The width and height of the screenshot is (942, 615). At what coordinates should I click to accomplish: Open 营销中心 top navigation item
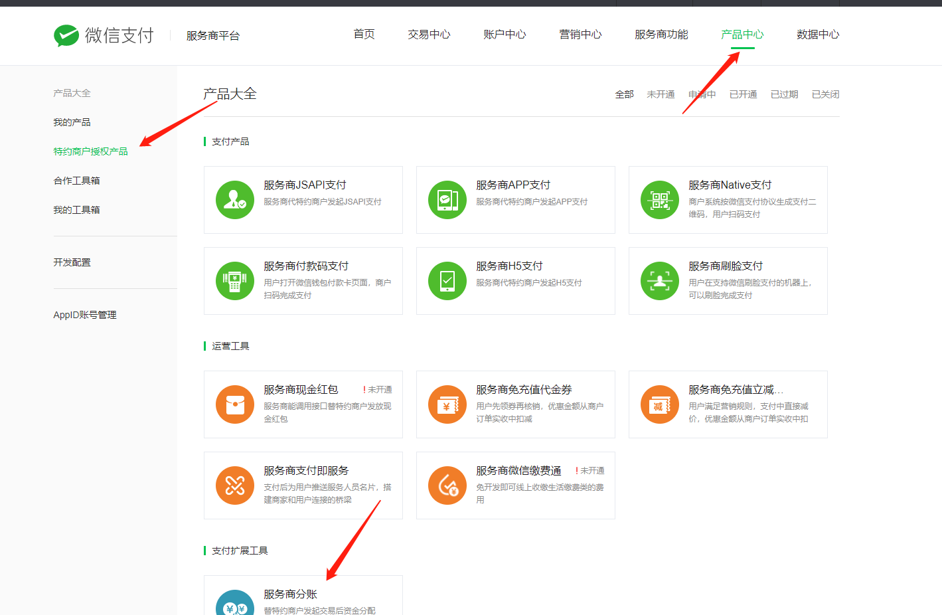581,35
